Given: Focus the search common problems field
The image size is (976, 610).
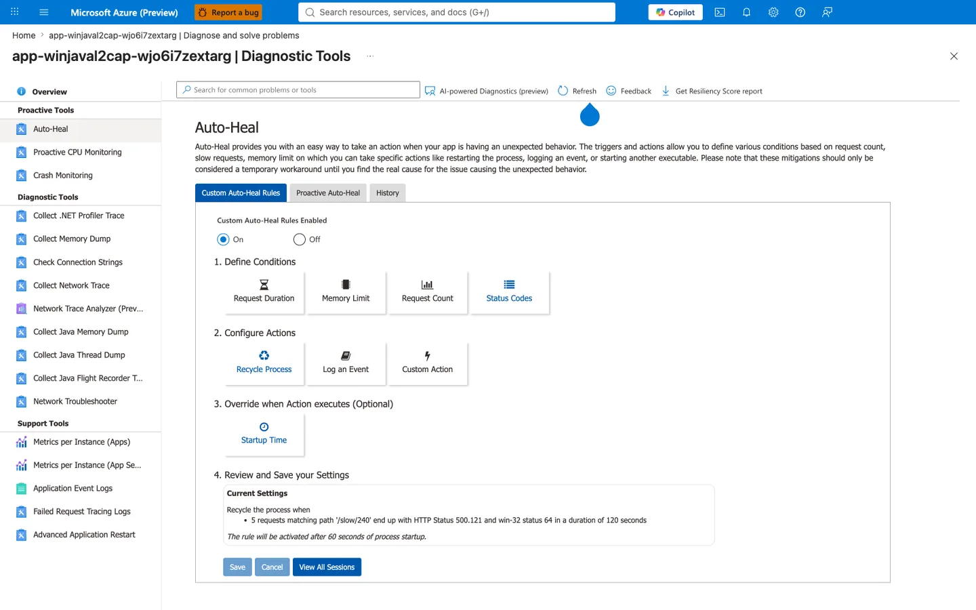Looking at the screenshot, I should point(298,90).
